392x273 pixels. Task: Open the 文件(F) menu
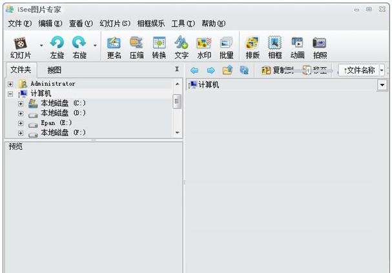20,23
